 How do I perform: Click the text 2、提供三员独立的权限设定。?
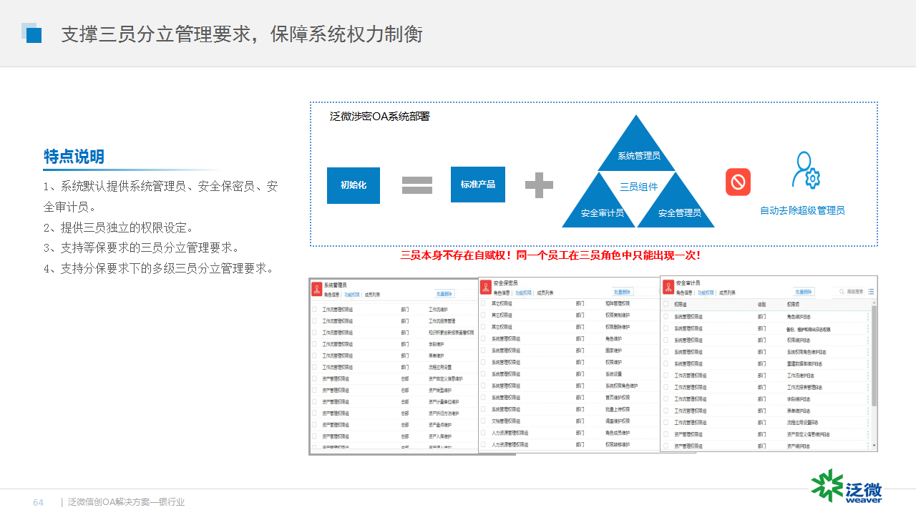pos(118,228)
